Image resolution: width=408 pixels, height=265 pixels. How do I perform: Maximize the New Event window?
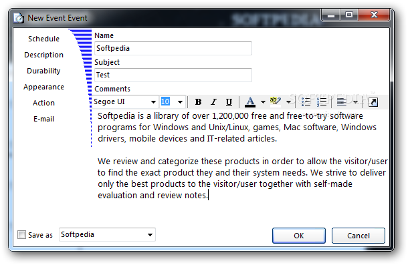349,15
